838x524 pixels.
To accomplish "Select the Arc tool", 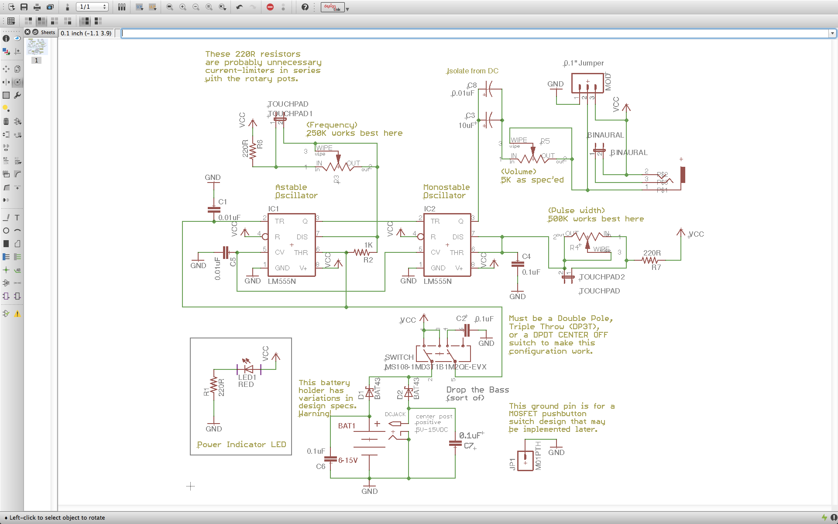I will (17, 231).
